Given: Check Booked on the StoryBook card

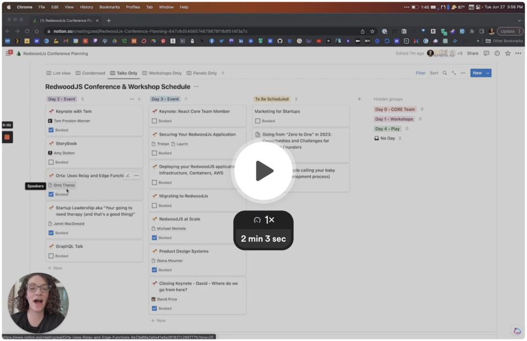Looking at the screenshot, I should click(51, 163).
